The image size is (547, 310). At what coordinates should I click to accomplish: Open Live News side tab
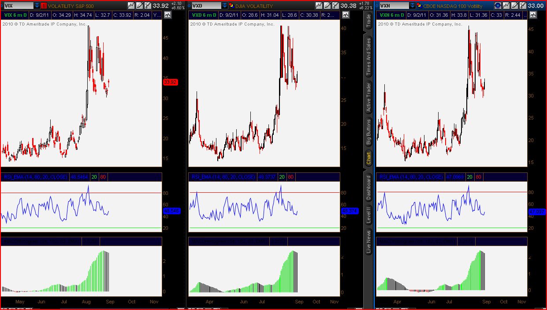coord(368,241)
